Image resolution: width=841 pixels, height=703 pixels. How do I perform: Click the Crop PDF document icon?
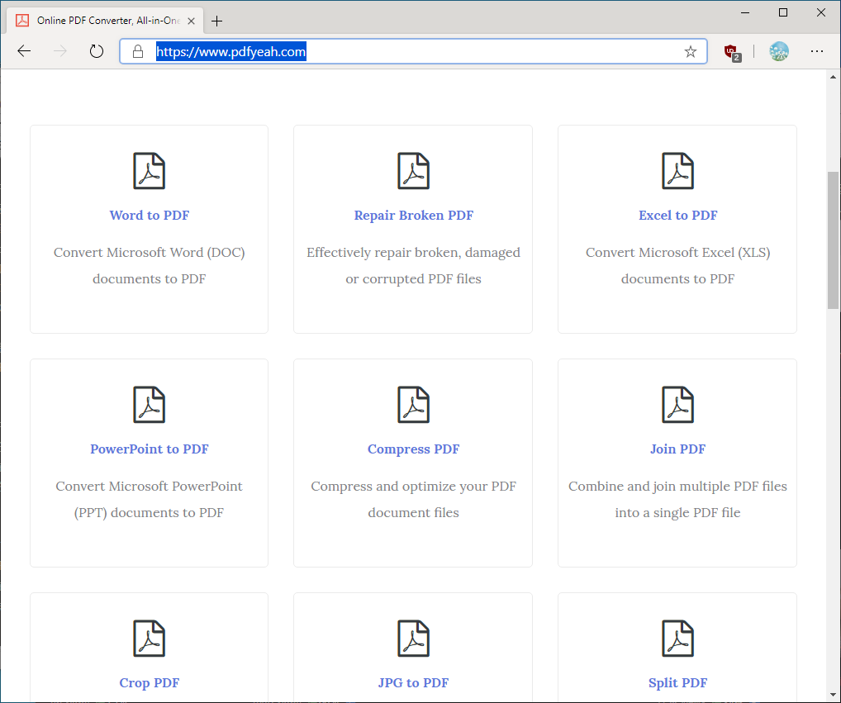coord(149,639)
